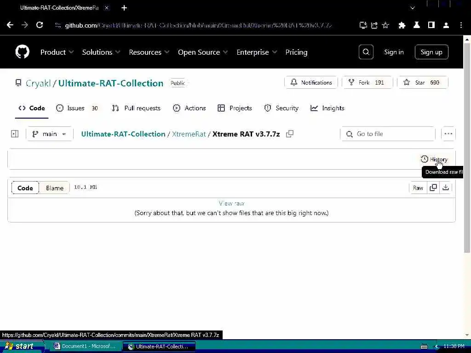Click Sign in
Screen dimensions: 471x353
(x=394, y=52)
